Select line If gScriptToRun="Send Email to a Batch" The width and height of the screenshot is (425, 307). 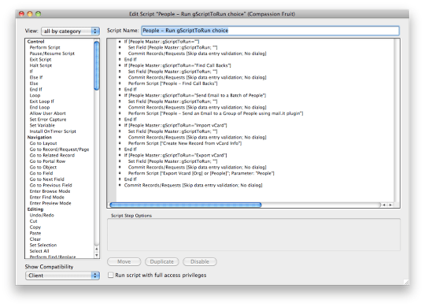[x=195, y=95]
